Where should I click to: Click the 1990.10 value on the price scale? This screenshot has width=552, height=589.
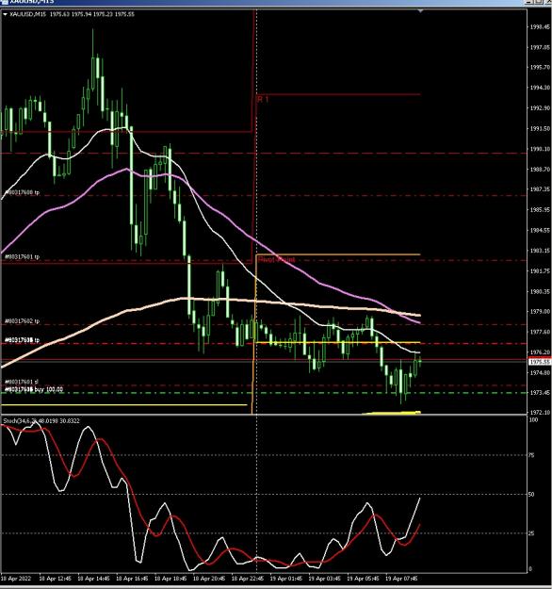tap(540, 149)
